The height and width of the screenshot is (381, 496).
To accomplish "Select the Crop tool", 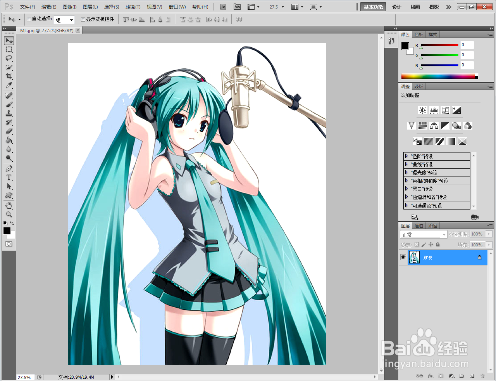I will (9, 76).
